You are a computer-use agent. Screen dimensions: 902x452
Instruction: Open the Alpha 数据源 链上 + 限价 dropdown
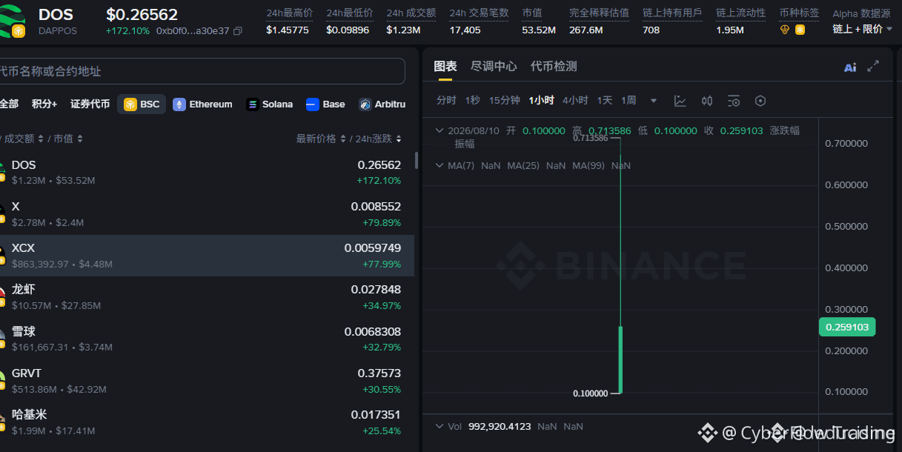tap(863, 29)
